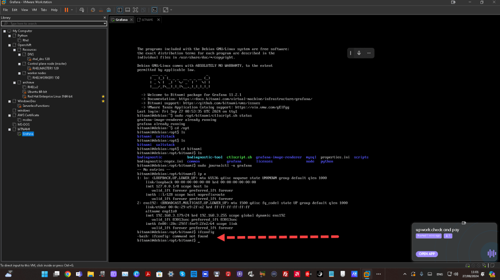Click the VMware Workstation taskbar icon
Image resolution: width=500 pixels, height=280 pixels.
coord(367,274)
